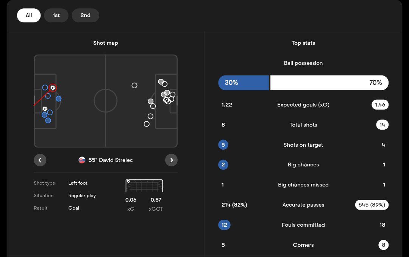Screen dimensions: 409x257
Task: Click the blue 5 shots on target badge
Action: tap(223, 145)
